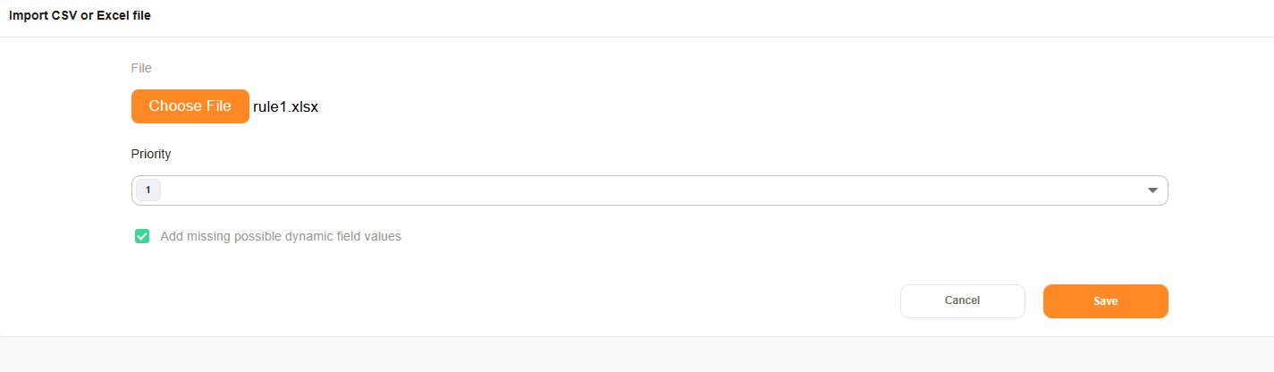Toggle the add missing dynamic values checkbox
This screenshot has width=1274, height=372.
142,236
